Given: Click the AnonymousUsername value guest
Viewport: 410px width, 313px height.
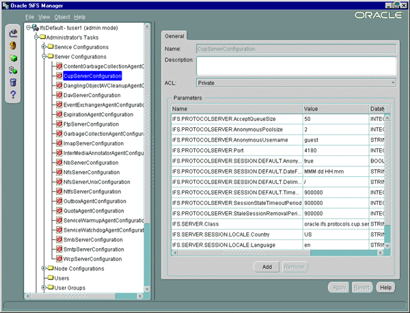Looking at the screenshot, I should coord(336,140).
